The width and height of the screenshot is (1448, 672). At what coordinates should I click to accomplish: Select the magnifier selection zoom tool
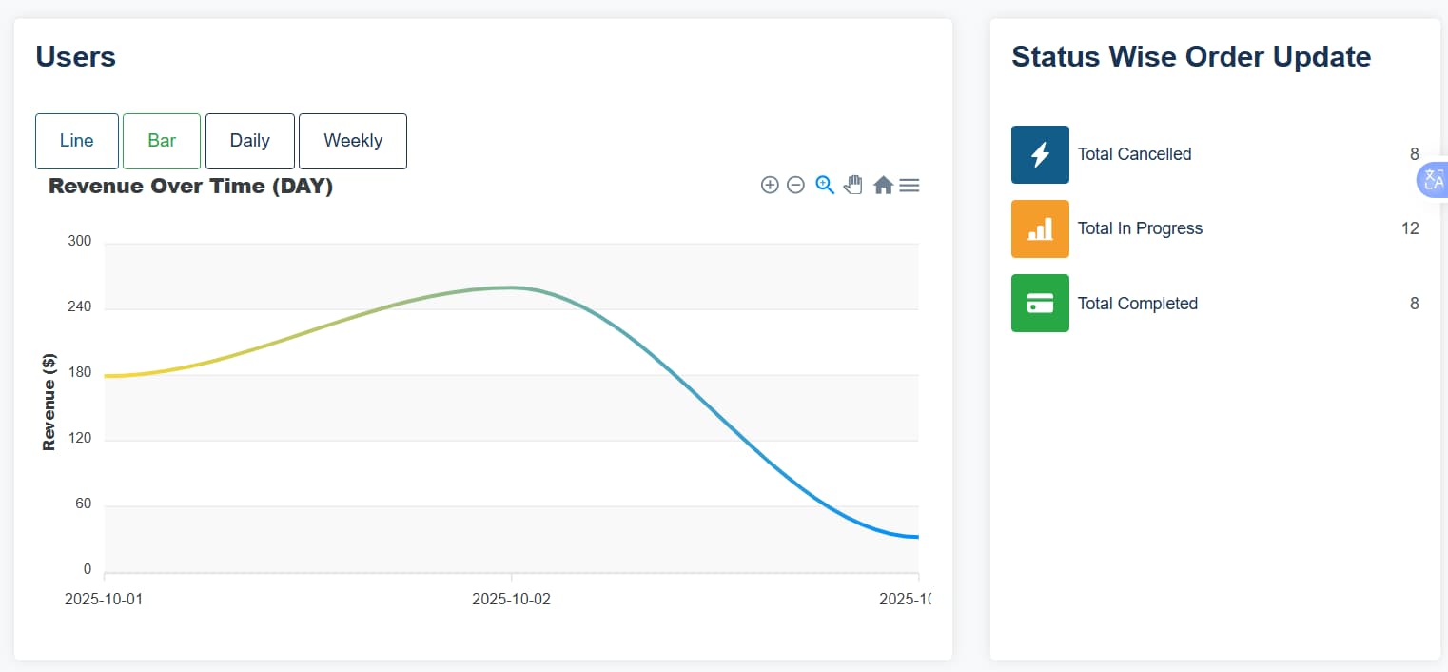coord(825,185)
